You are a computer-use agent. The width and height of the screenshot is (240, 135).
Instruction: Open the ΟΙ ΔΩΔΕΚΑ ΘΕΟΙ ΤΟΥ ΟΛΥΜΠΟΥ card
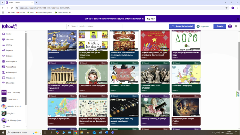coord(155,77)
